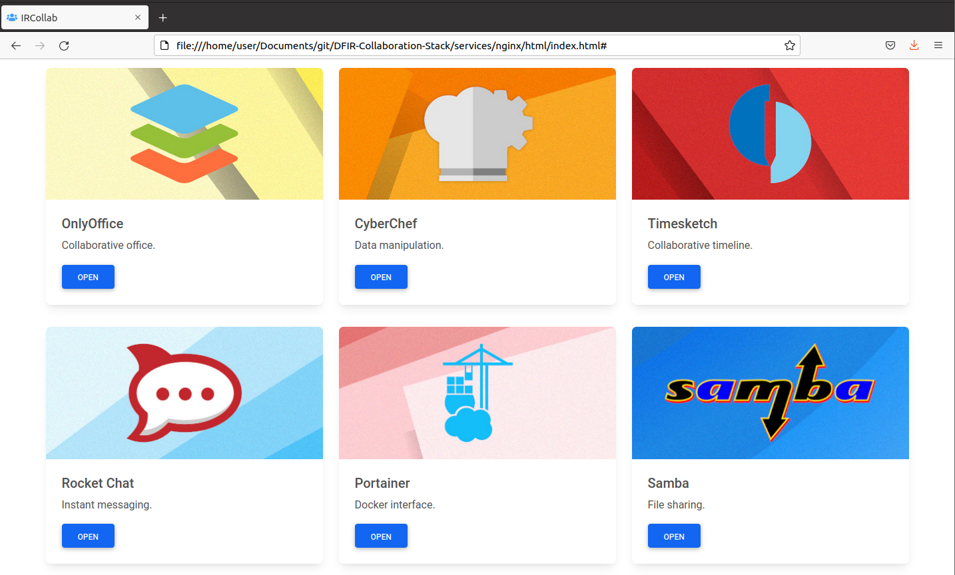Go forward using the browser forward arrow
The height and width of the screenshot is (575, 955).
click(40, 45)
